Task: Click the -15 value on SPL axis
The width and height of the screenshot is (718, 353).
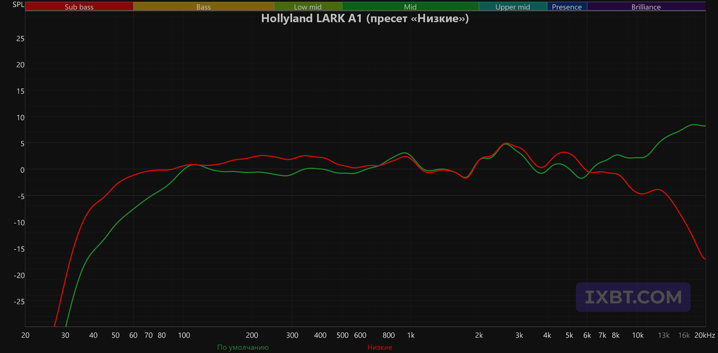Action: point(19,249)
